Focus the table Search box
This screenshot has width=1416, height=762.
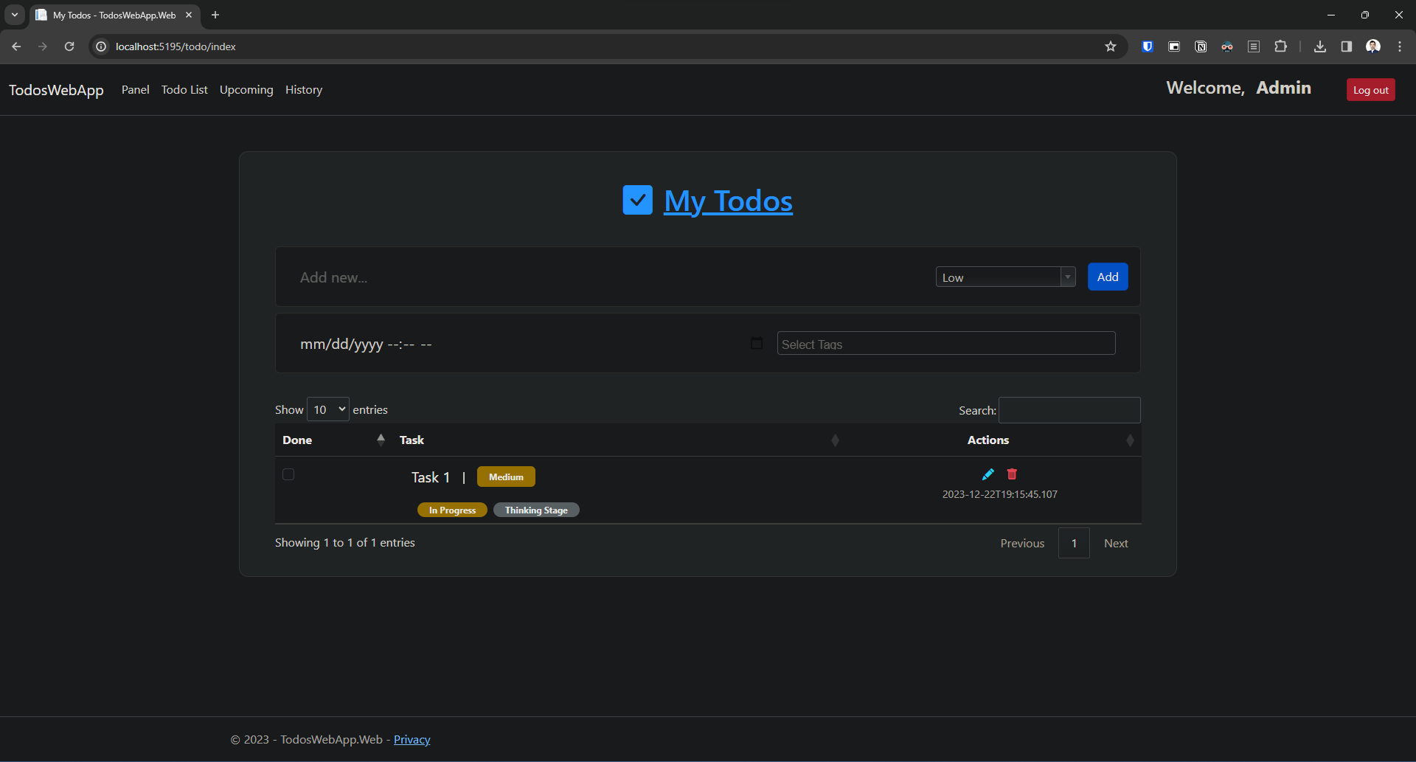click(1069, 410)
